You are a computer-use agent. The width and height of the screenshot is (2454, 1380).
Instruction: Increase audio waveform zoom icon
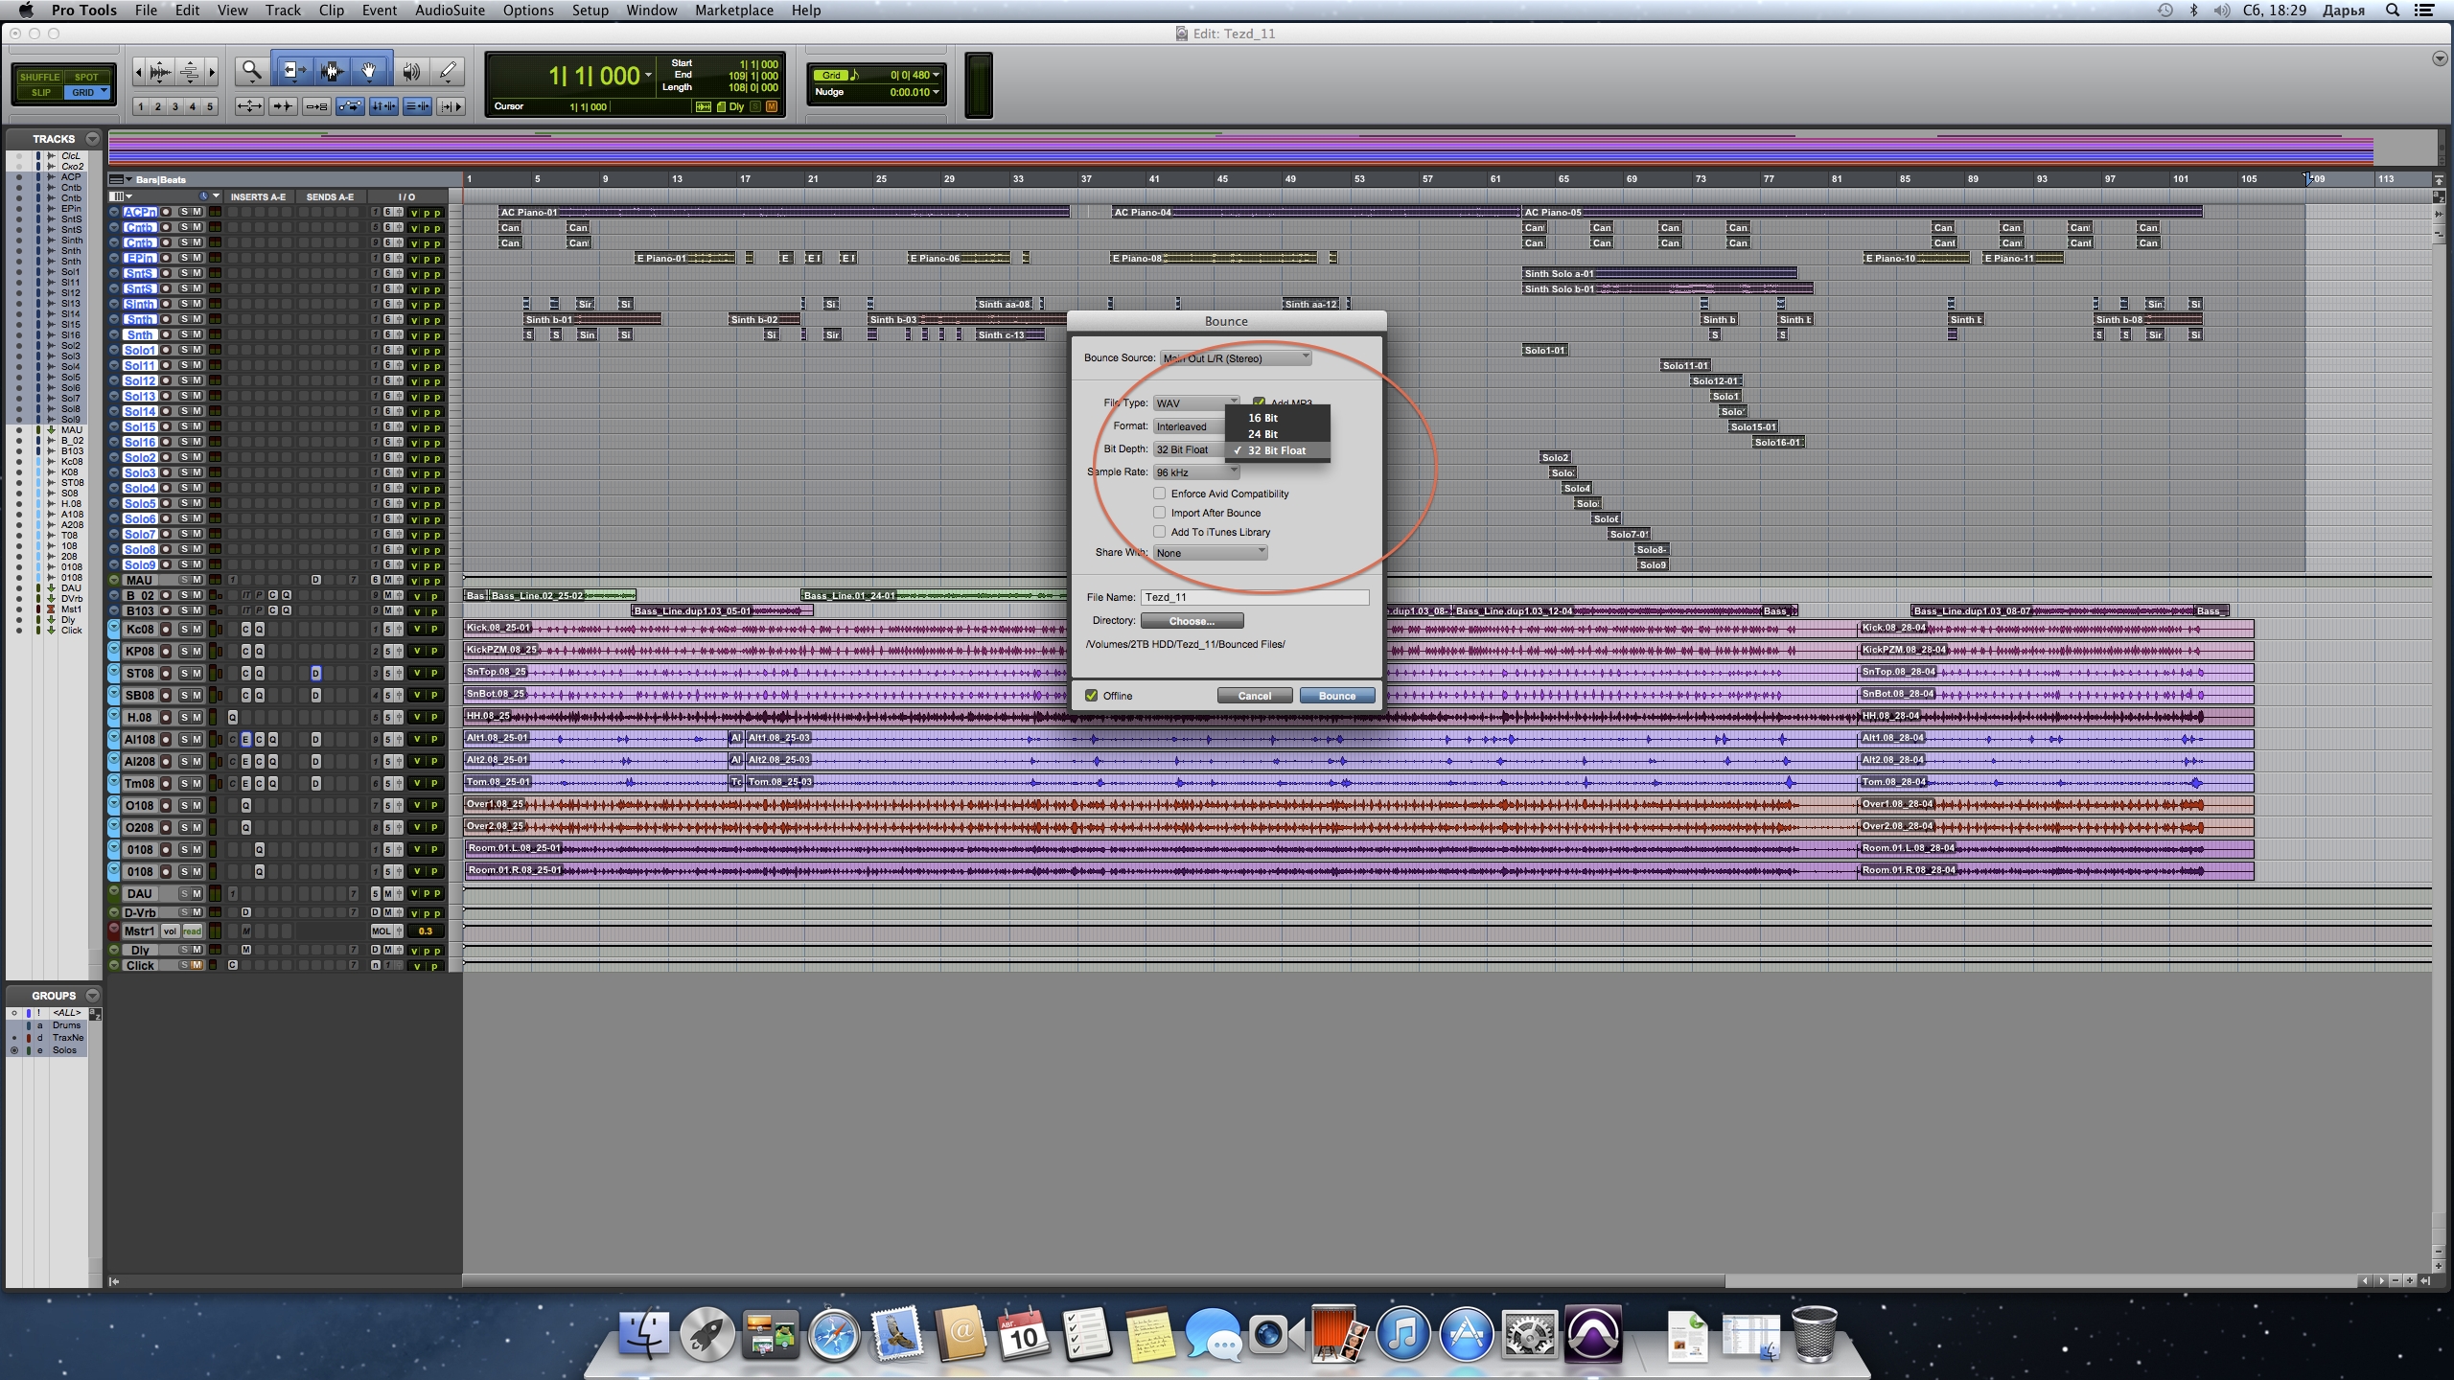click(x=161, y=72)
